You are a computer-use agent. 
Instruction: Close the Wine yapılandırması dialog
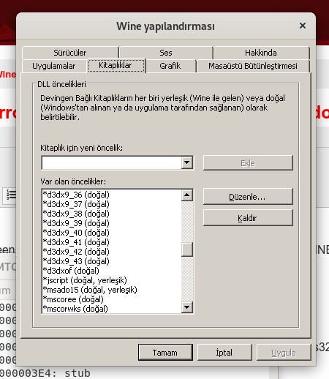coord(303,26)
